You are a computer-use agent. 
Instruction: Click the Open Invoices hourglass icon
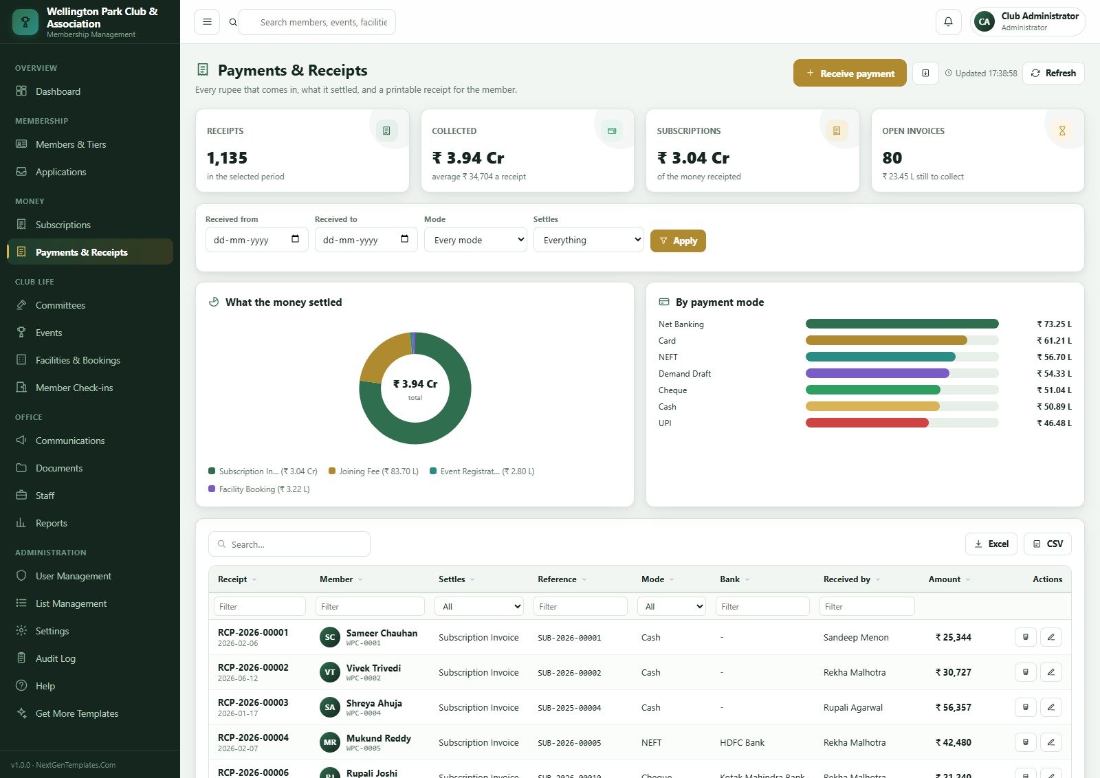click(1062, 131)
